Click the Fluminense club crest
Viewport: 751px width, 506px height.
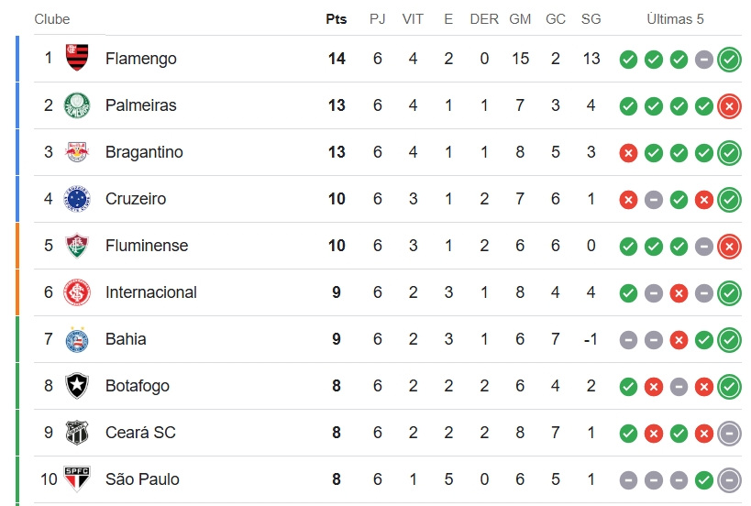(77, 245)
